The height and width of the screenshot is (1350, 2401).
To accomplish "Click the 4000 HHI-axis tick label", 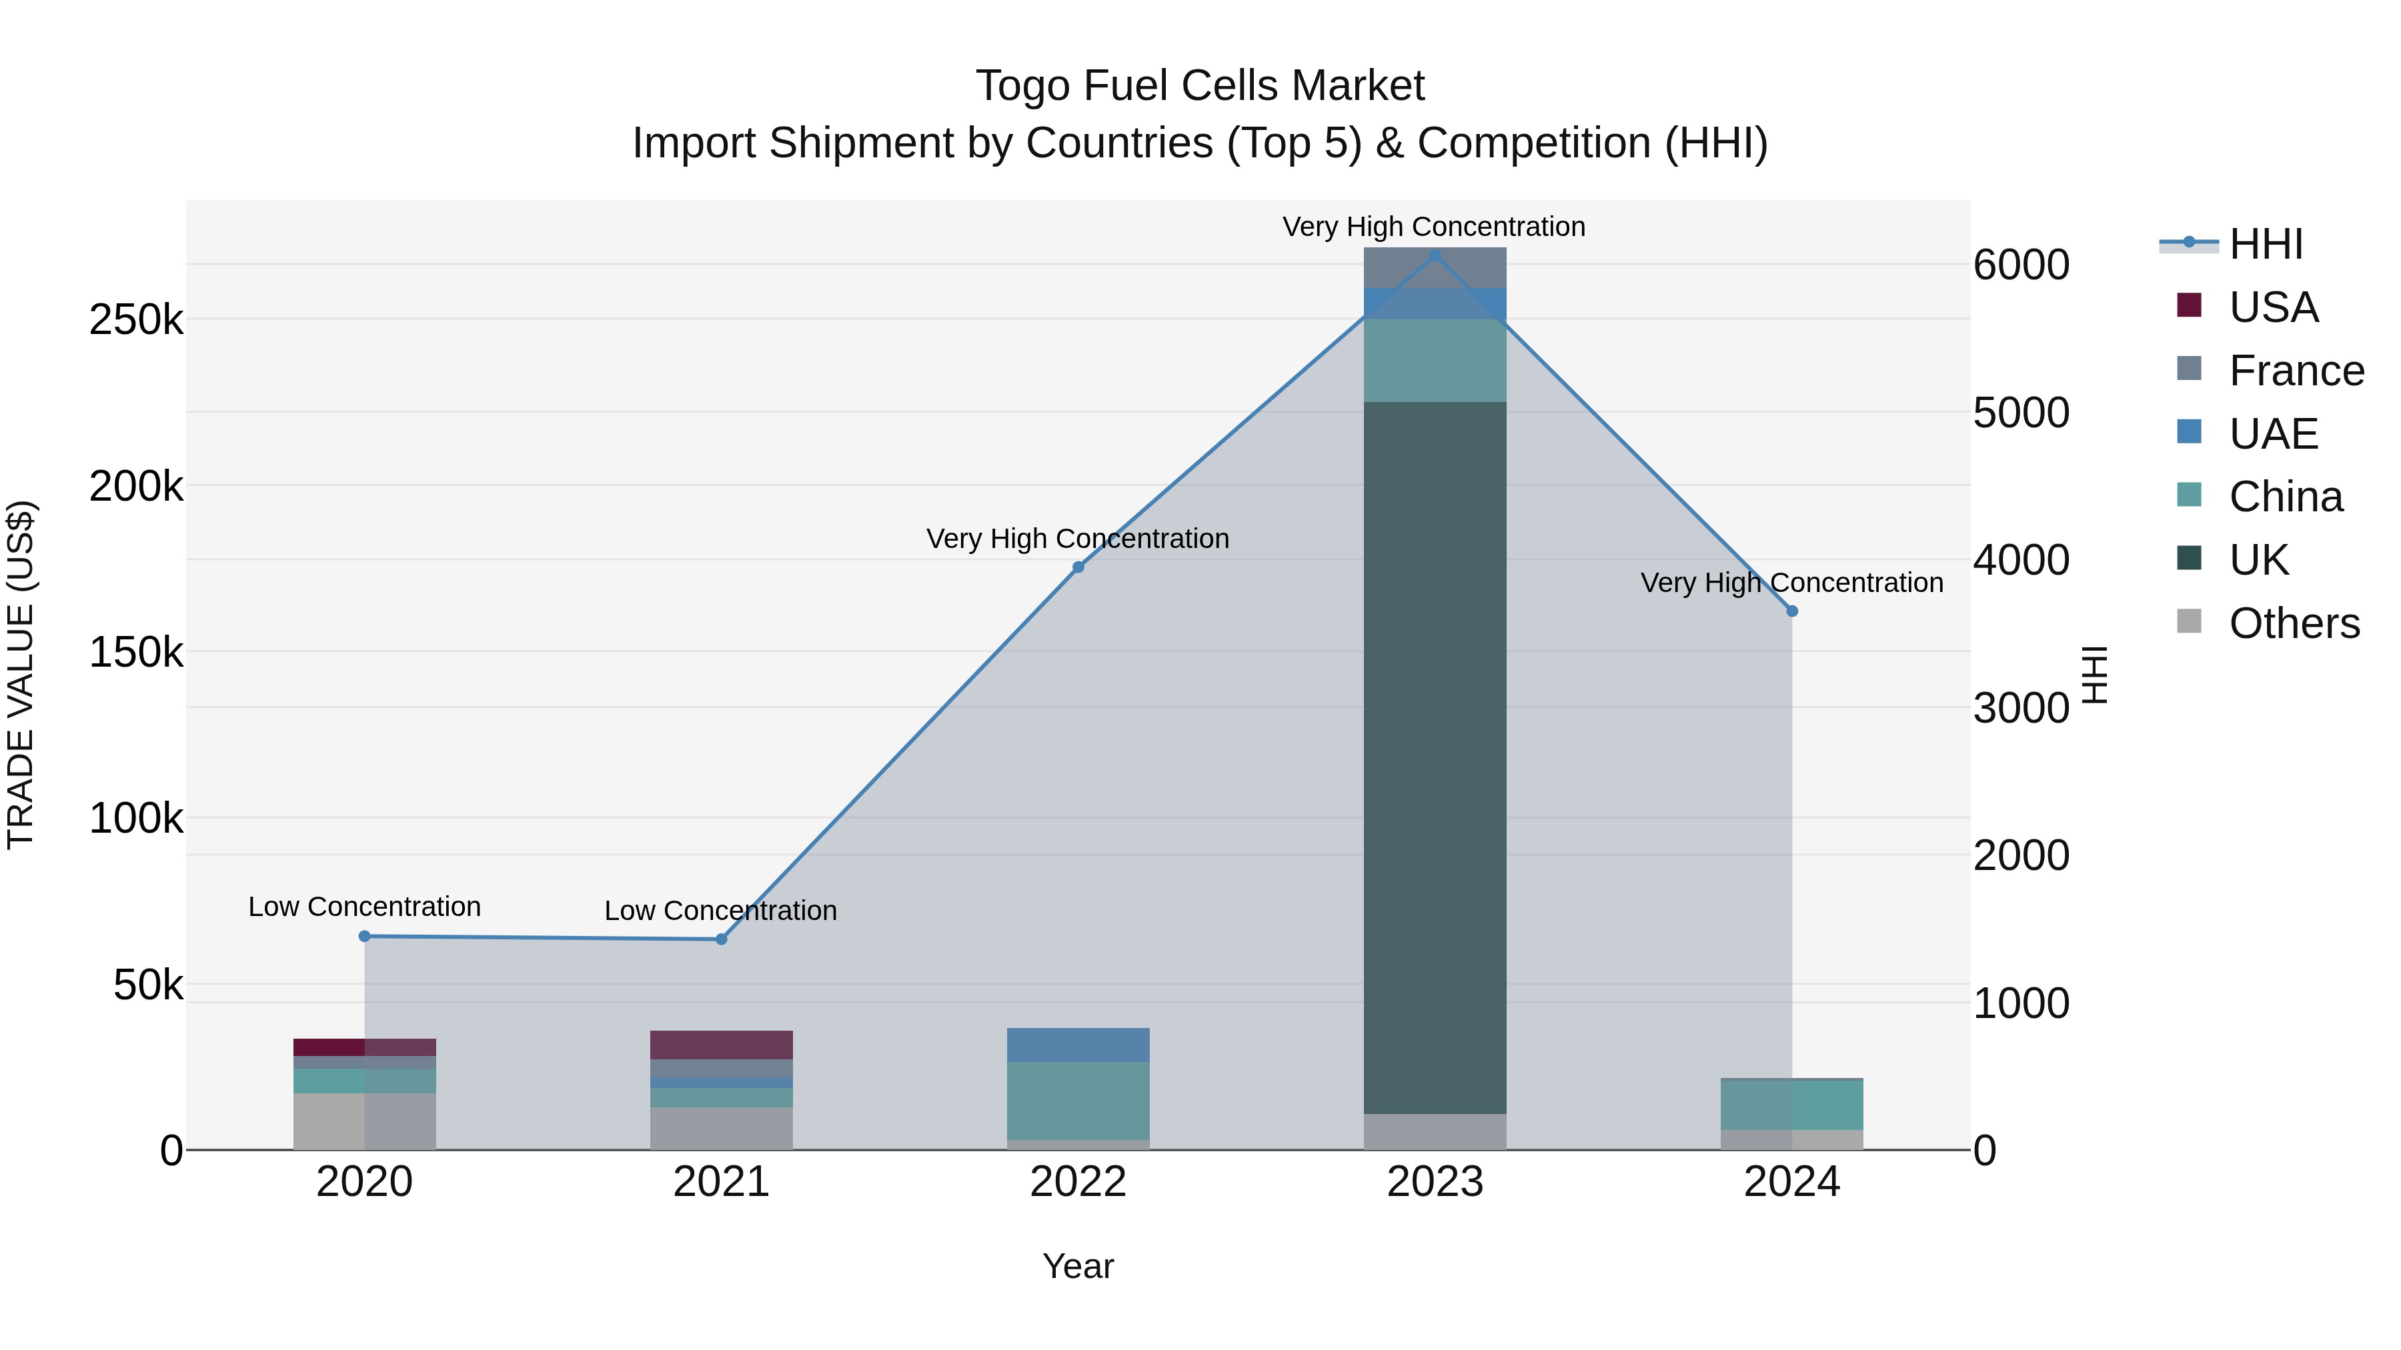I will 2022,560.
